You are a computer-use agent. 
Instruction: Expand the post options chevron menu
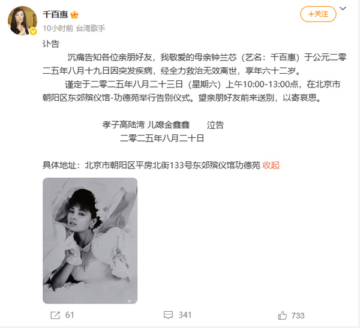tap(343, 9)
